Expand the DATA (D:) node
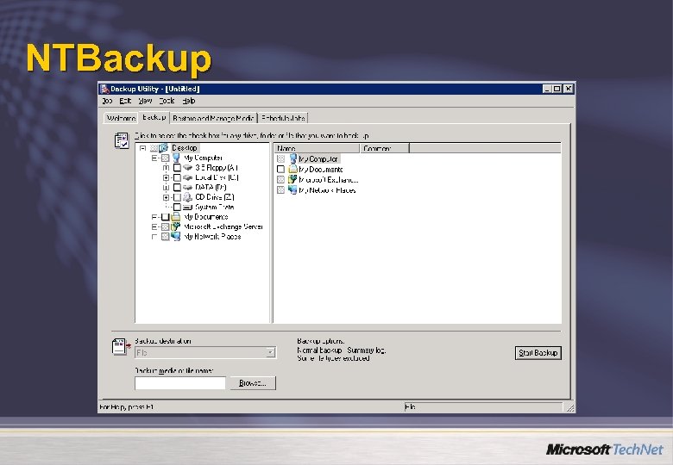The image size is (673, 465). pos(167,188)
